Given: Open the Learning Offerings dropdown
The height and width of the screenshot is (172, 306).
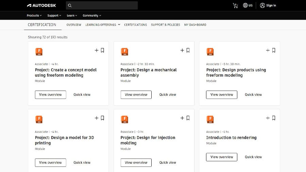Looking at the screenshot, I should 103,25.
